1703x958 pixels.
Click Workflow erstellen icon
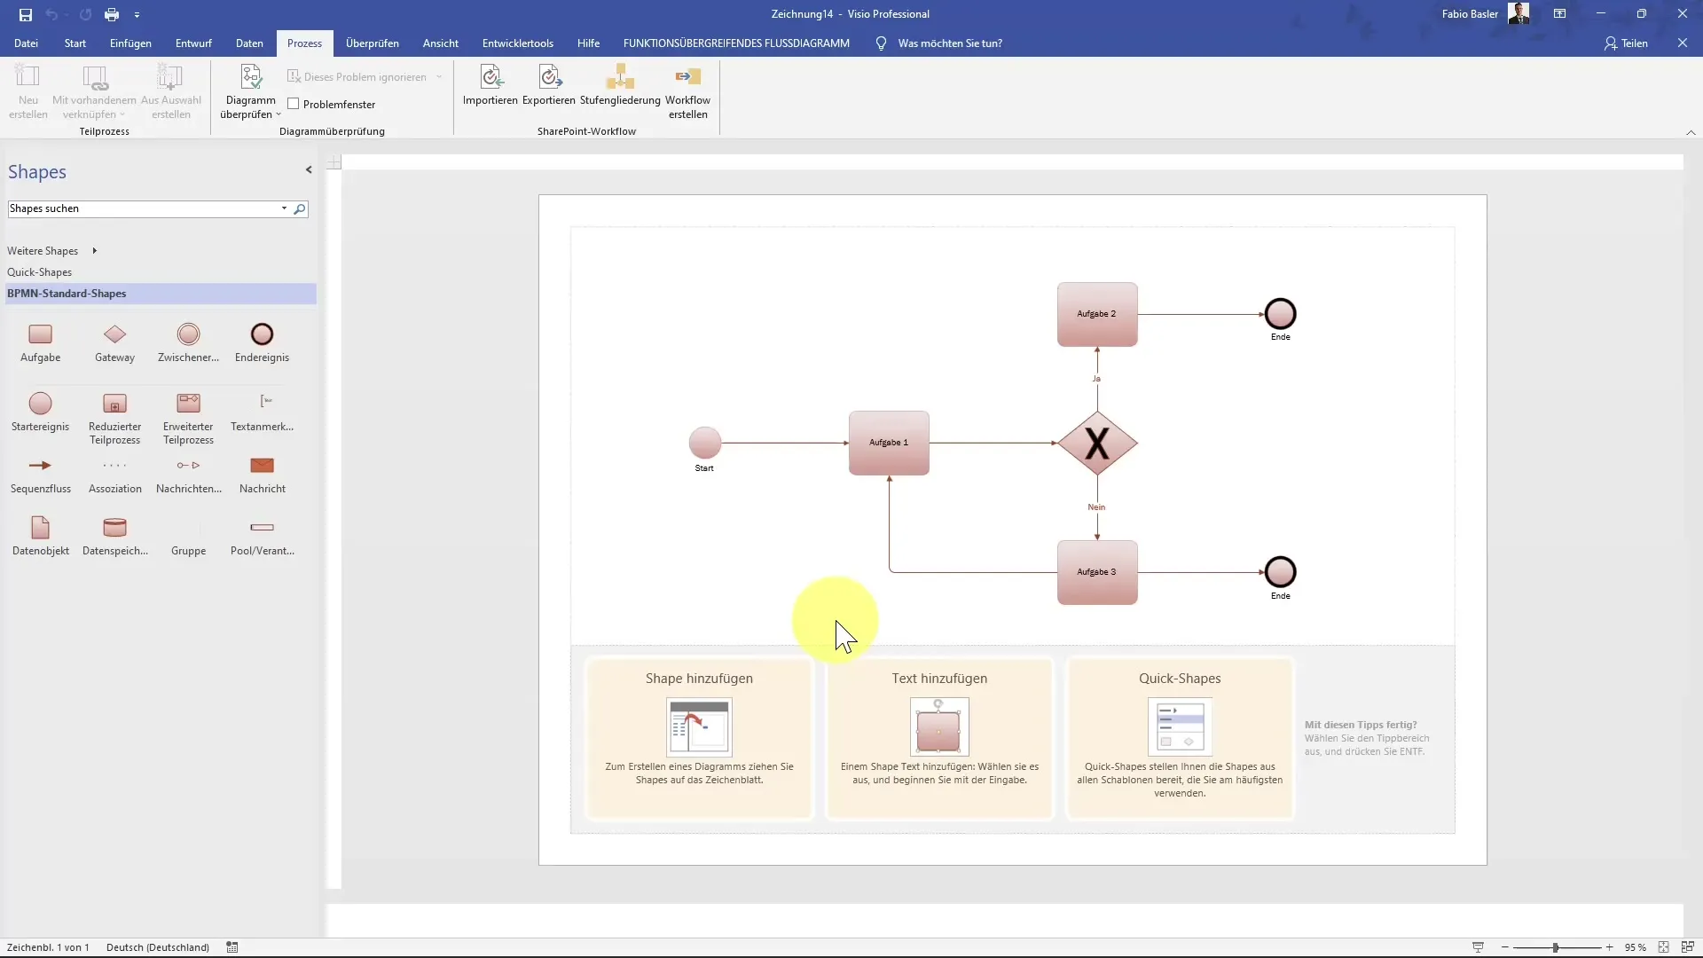point(688,78)
